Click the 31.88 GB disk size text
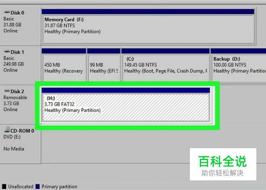Viewport: 266px width, 190px height. point(12,25)
